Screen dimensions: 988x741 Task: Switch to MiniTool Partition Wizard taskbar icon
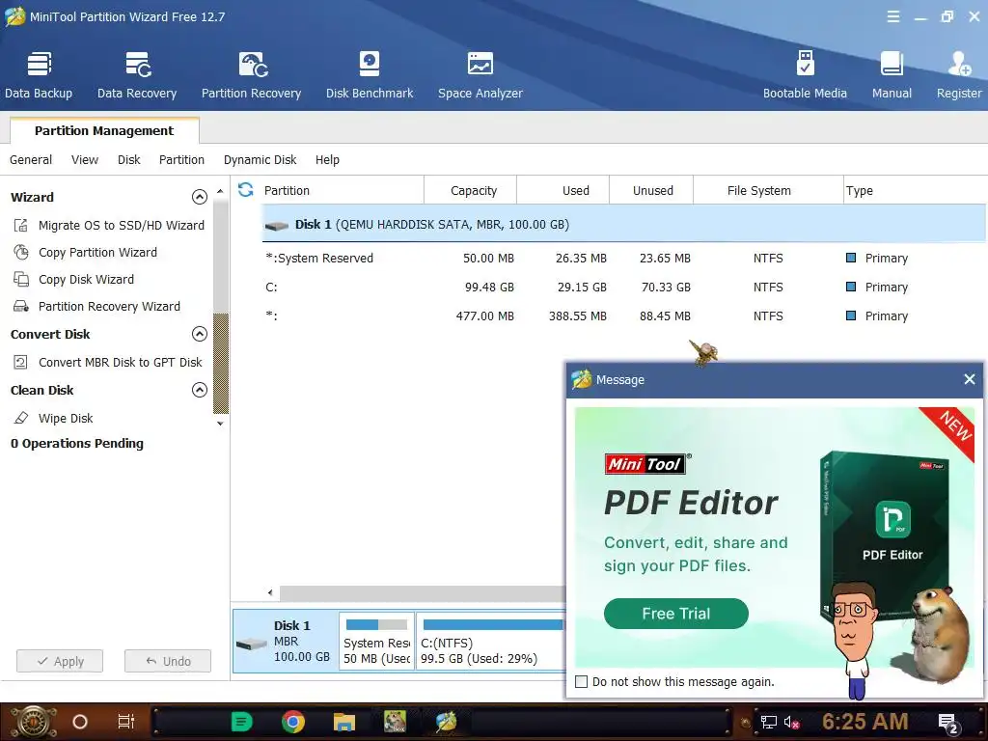446,722
